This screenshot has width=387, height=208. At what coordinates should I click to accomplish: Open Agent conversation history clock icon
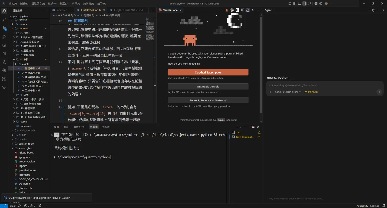(x=374, y=10)
